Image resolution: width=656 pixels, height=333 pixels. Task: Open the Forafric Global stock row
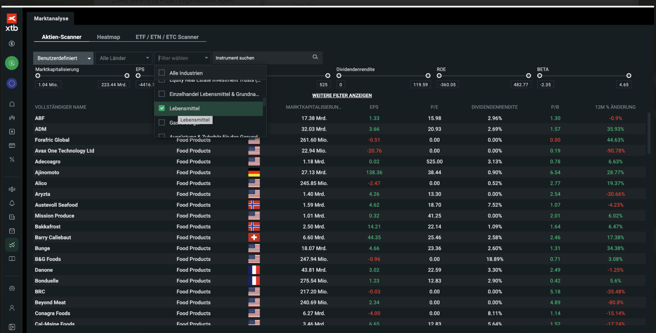pyautogui.click(x=340, y=140)
